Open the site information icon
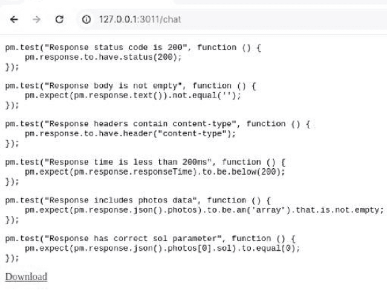The image size is (387, 290). point(86,19)
